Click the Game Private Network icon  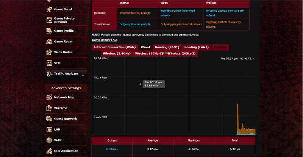pos(50,20)
